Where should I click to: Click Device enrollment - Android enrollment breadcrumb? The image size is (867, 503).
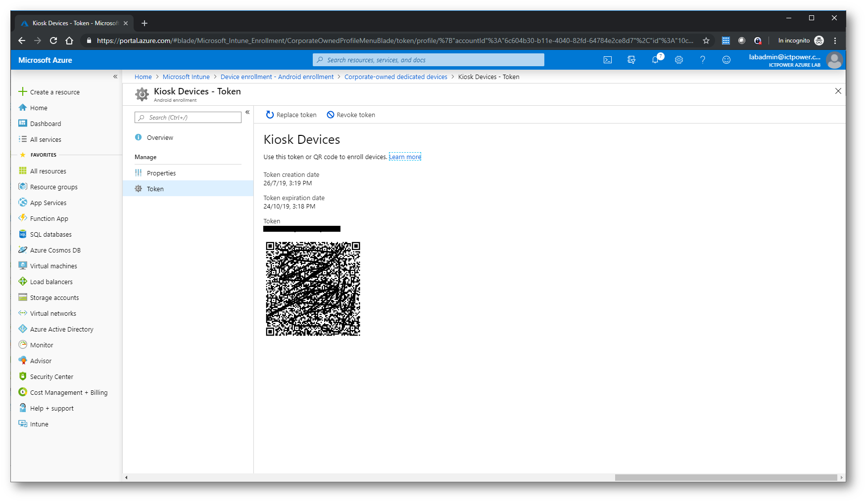click(277, 77)
